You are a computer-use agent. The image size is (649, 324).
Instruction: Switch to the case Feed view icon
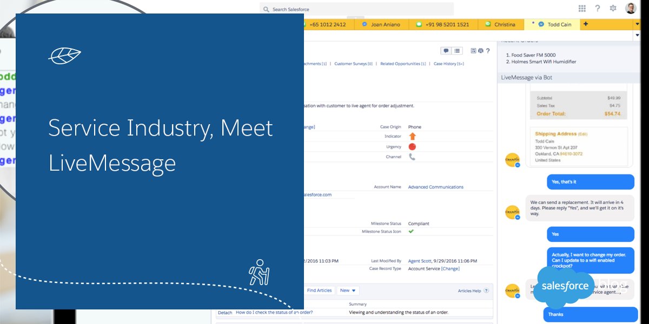click(446, 51)
